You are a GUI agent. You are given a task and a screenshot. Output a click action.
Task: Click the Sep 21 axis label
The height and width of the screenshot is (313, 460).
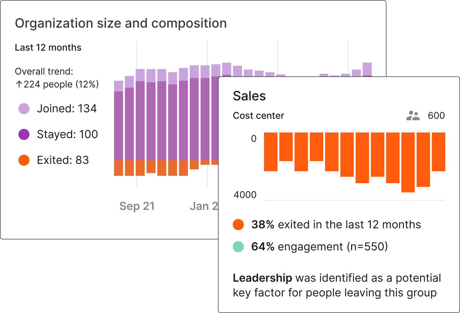(137, 206)
